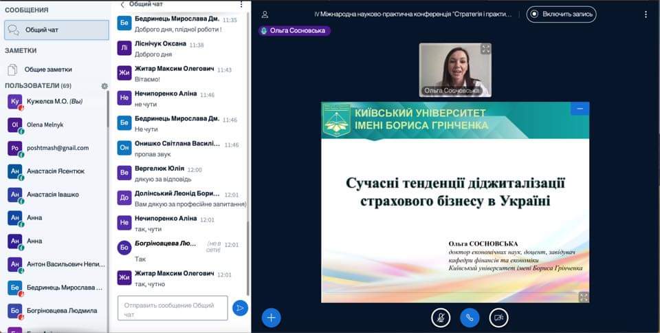Click Долінський Леонід chat avatar
The height and width of the screenshot is (333, 660).
tap(124, 198)
